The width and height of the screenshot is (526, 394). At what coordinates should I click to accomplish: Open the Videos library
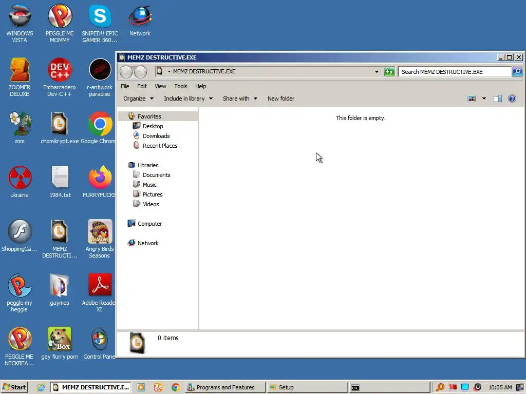point(151,204)
